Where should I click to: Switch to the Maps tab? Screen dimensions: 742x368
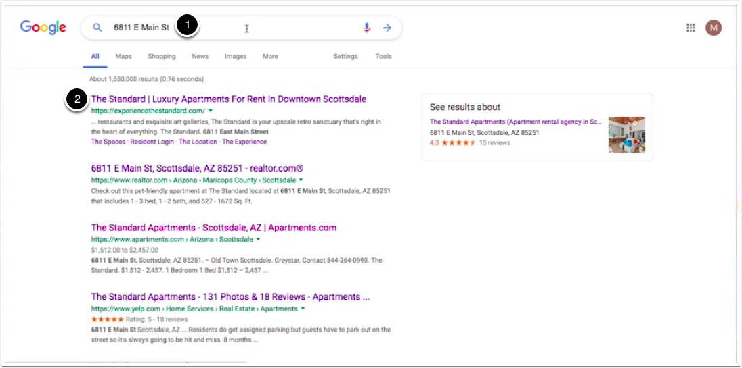tap(123, 56)
